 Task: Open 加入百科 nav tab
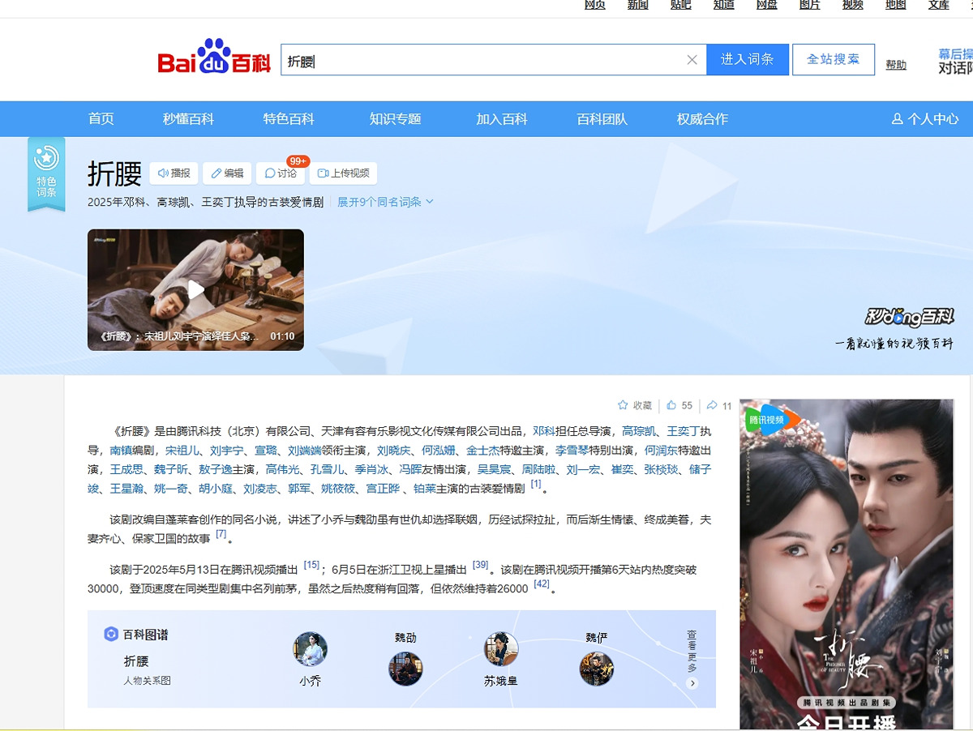(x=502, y=119)
